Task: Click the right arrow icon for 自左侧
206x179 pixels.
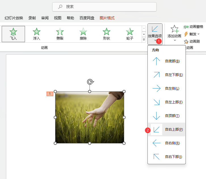Action: click(157, 88)
